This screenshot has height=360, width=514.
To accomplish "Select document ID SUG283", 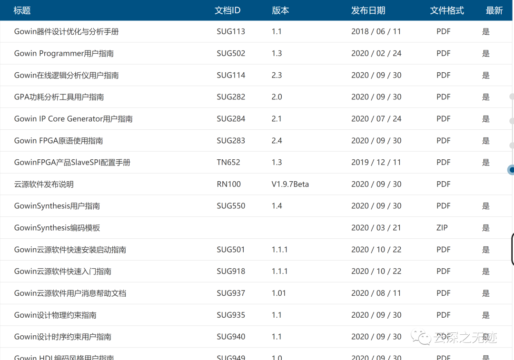I will pyautogui.click(x=231, y=140).
